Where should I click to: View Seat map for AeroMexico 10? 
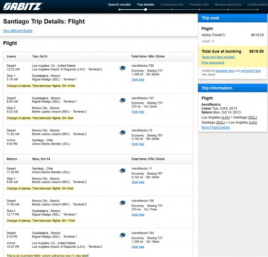138,144
